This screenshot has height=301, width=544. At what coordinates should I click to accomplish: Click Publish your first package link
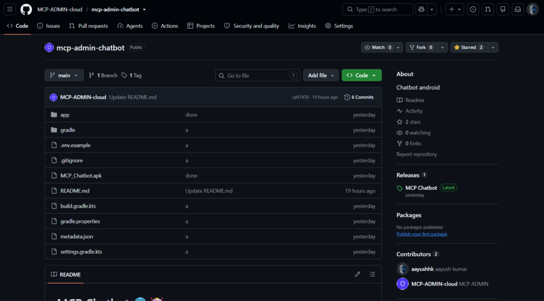422,234
